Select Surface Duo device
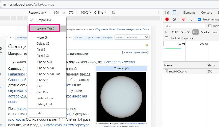The image size is (219, 127). 47,98
